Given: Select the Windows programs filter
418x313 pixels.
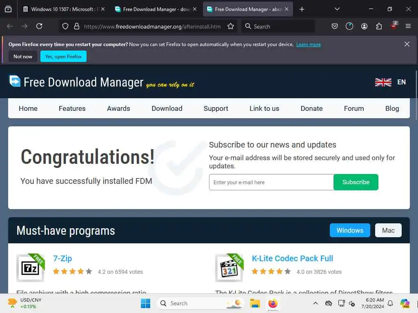Looking at the screenshot, I should tap(350, 230).
